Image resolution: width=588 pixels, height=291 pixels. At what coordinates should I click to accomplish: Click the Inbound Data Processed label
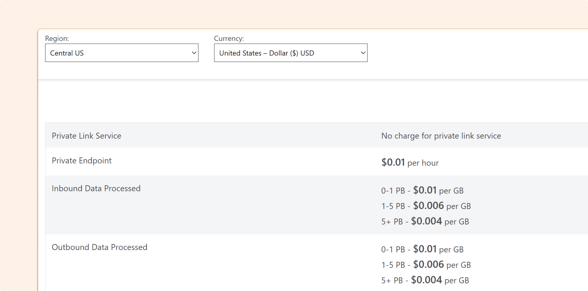tap(96, 188)
